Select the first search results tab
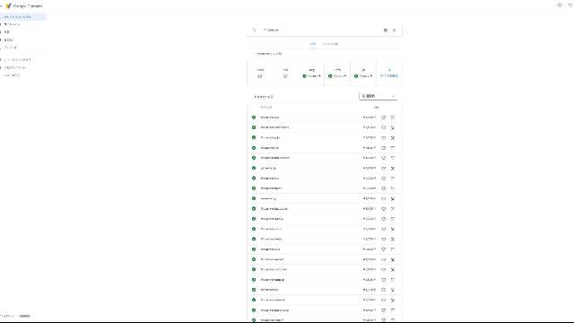The height and width of the screenshot is (323, 574). (313, 44)
